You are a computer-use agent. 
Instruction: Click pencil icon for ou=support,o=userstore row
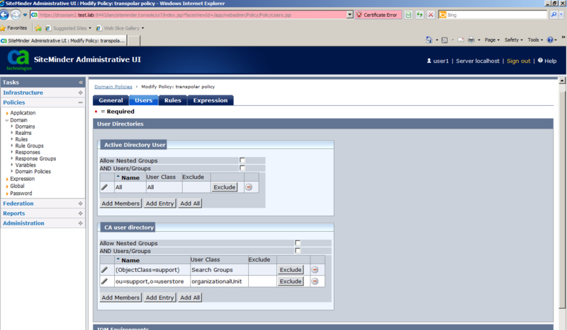point(104,281)
